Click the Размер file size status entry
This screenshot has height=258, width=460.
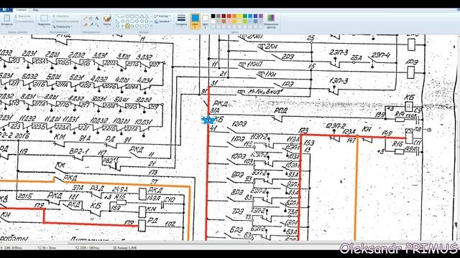(x=125, y=248)
